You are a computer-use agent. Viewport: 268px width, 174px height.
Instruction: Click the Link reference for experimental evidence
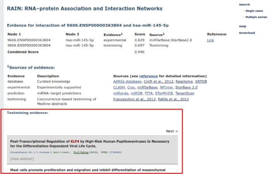pyautogui.click(x=210, y=40)
